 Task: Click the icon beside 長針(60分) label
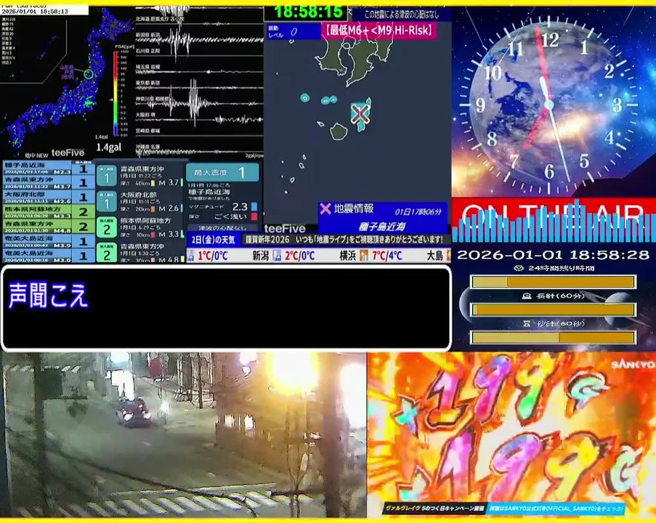pos(527,296)
